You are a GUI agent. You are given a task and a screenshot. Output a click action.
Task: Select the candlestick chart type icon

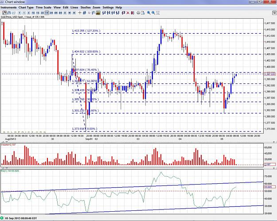(x=4, y=13)
